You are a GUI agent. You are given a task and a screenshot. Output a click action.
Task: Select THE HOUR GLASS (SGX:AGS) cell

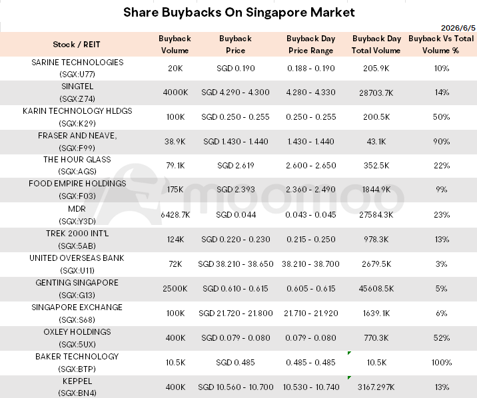pyautogui.click(x=77, y=166)
